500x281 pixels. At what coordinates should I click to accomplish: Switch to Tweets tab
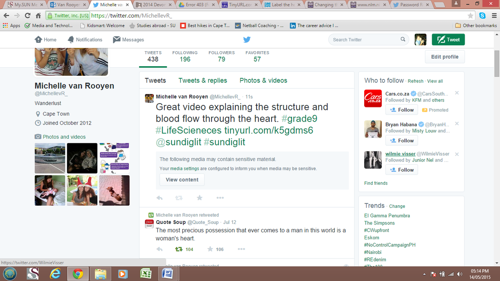(x=155, y=80)
